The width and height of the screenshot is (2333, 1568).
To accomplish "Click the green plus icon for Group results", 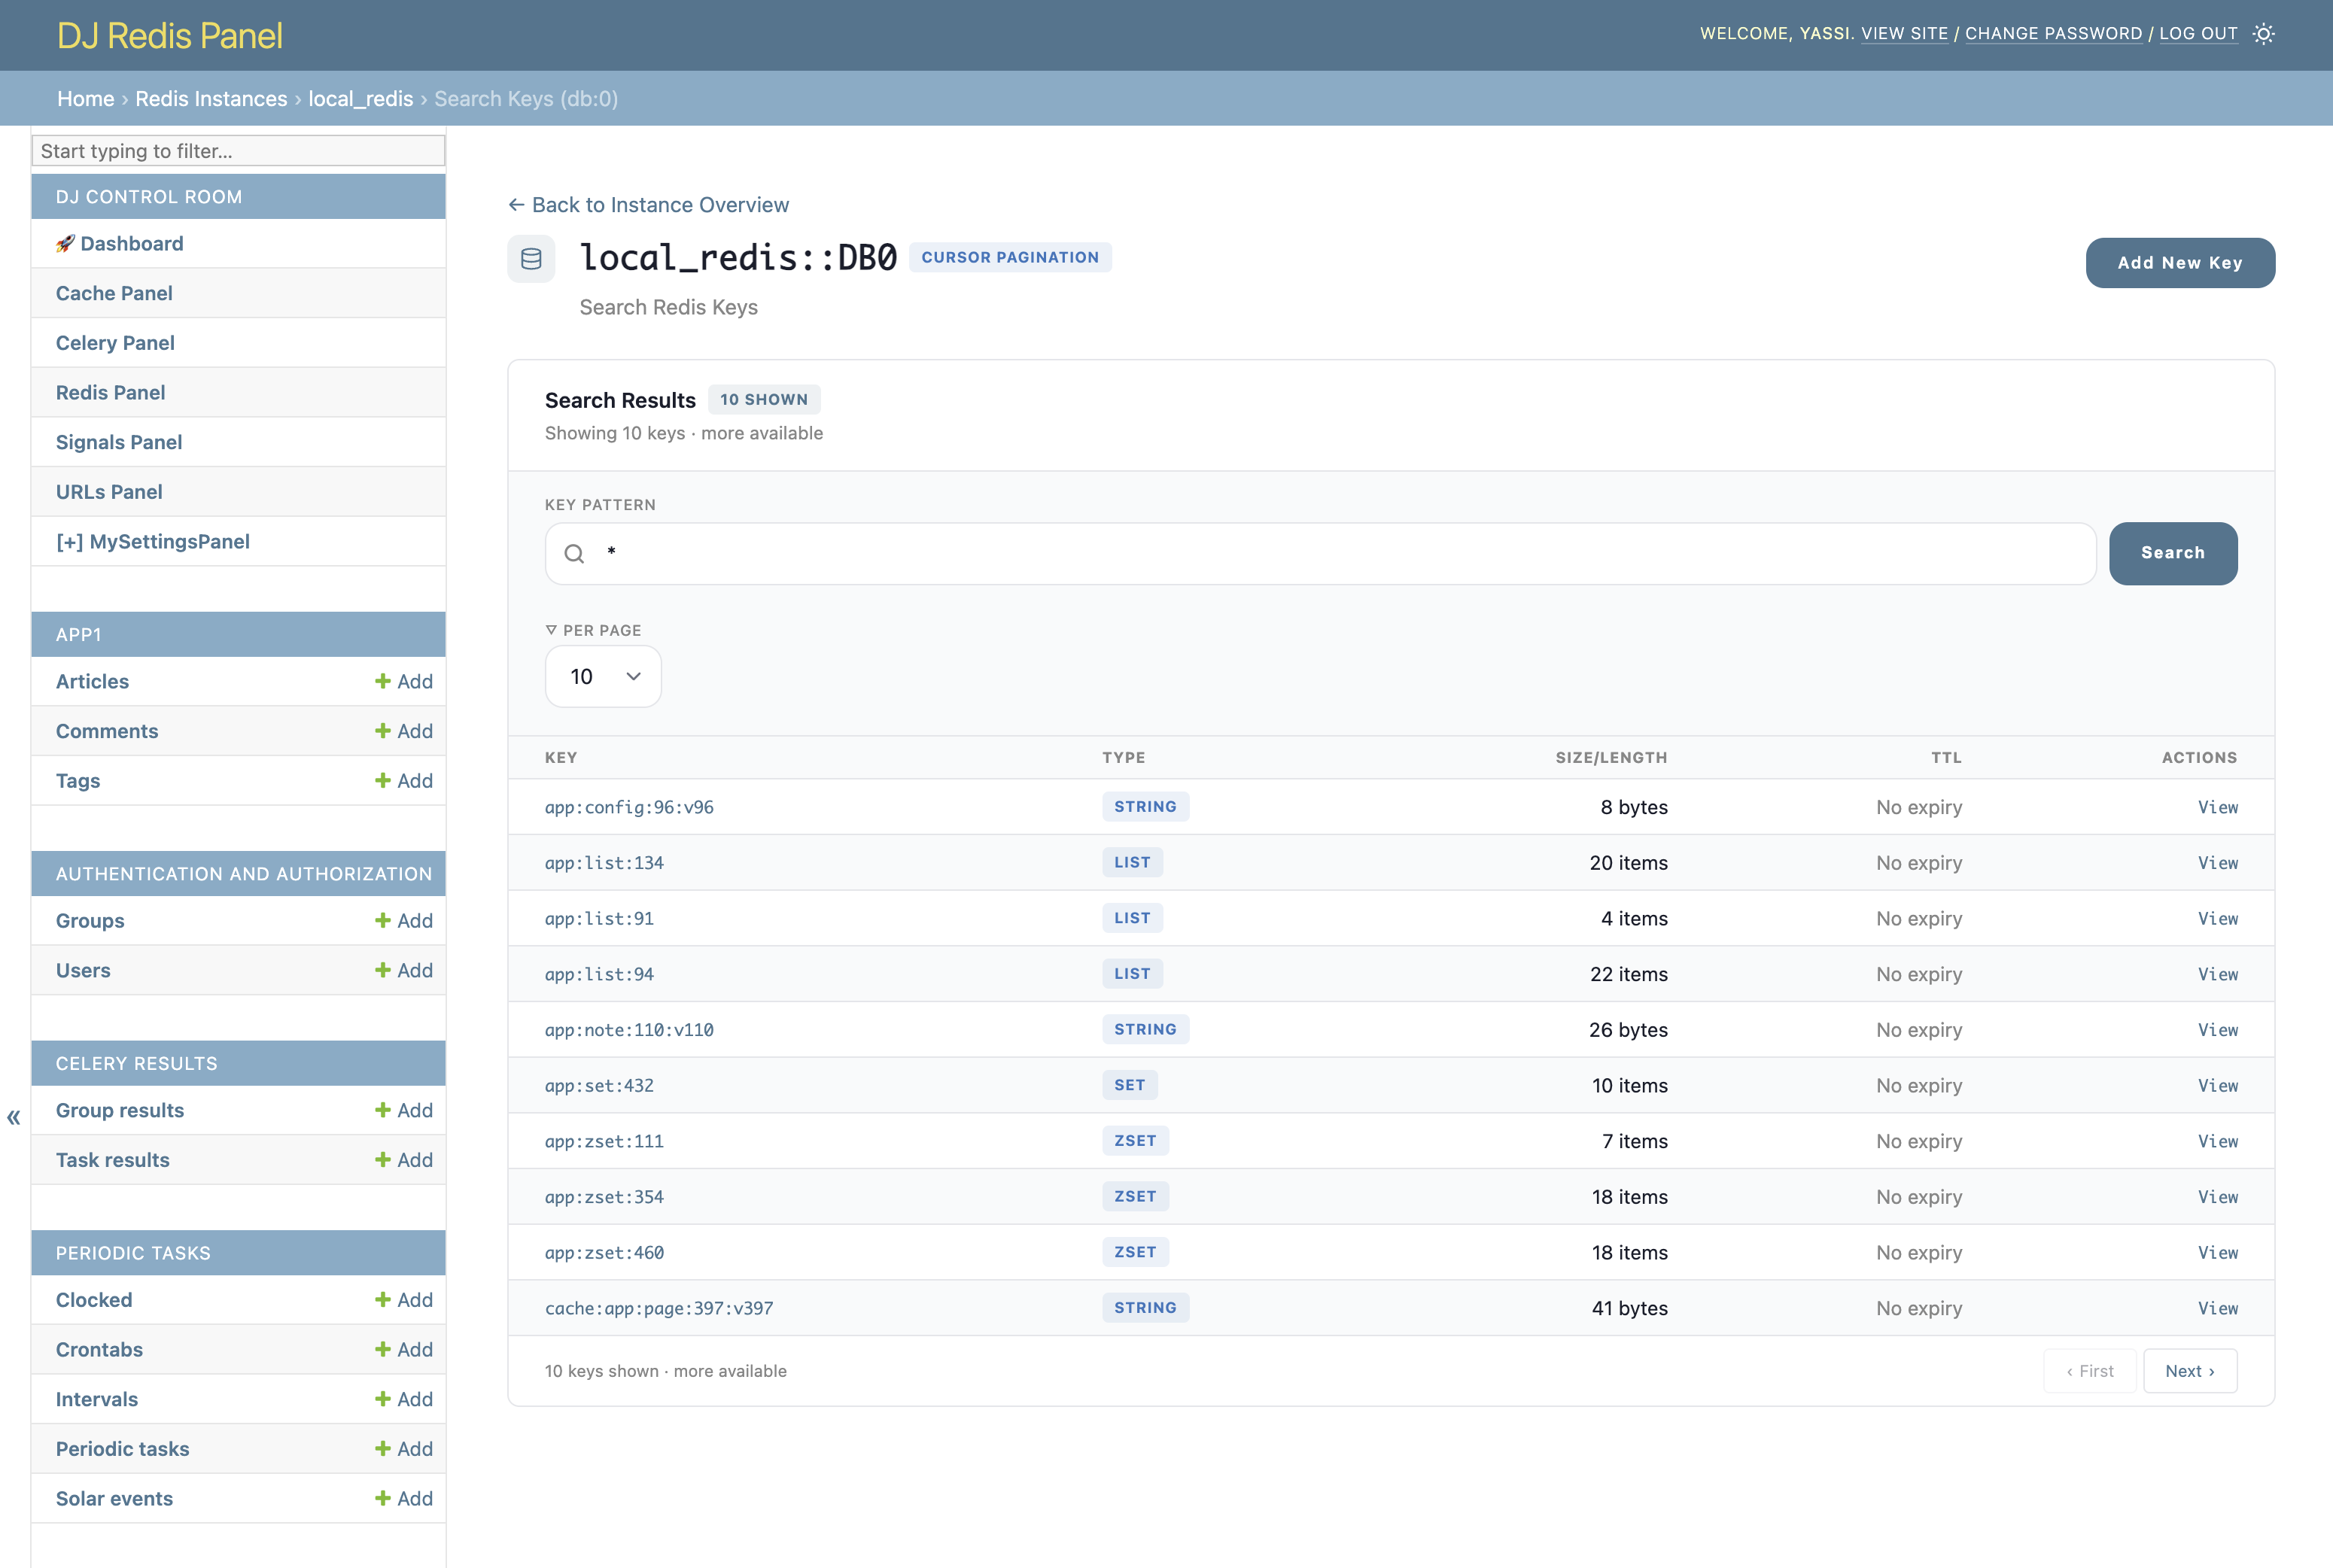I will point(382,1110).
